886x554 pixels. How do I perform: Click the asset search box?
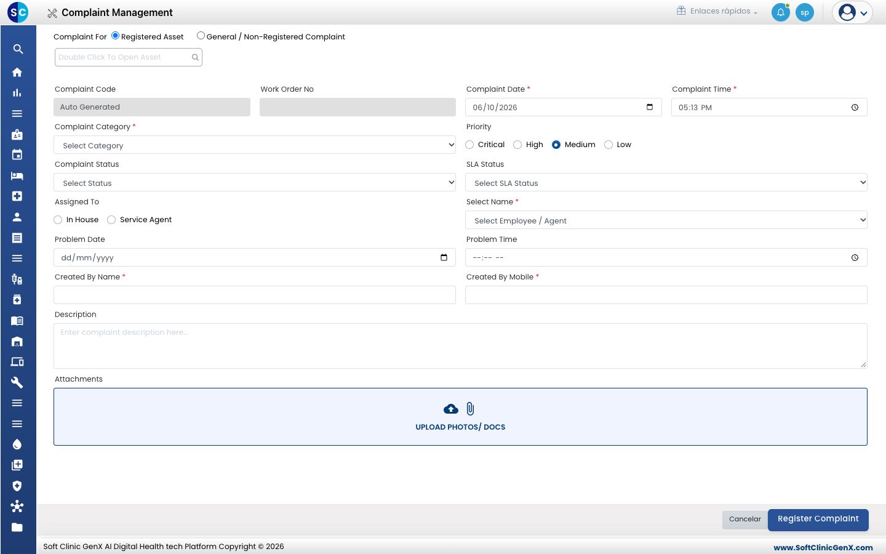point(128,57)
